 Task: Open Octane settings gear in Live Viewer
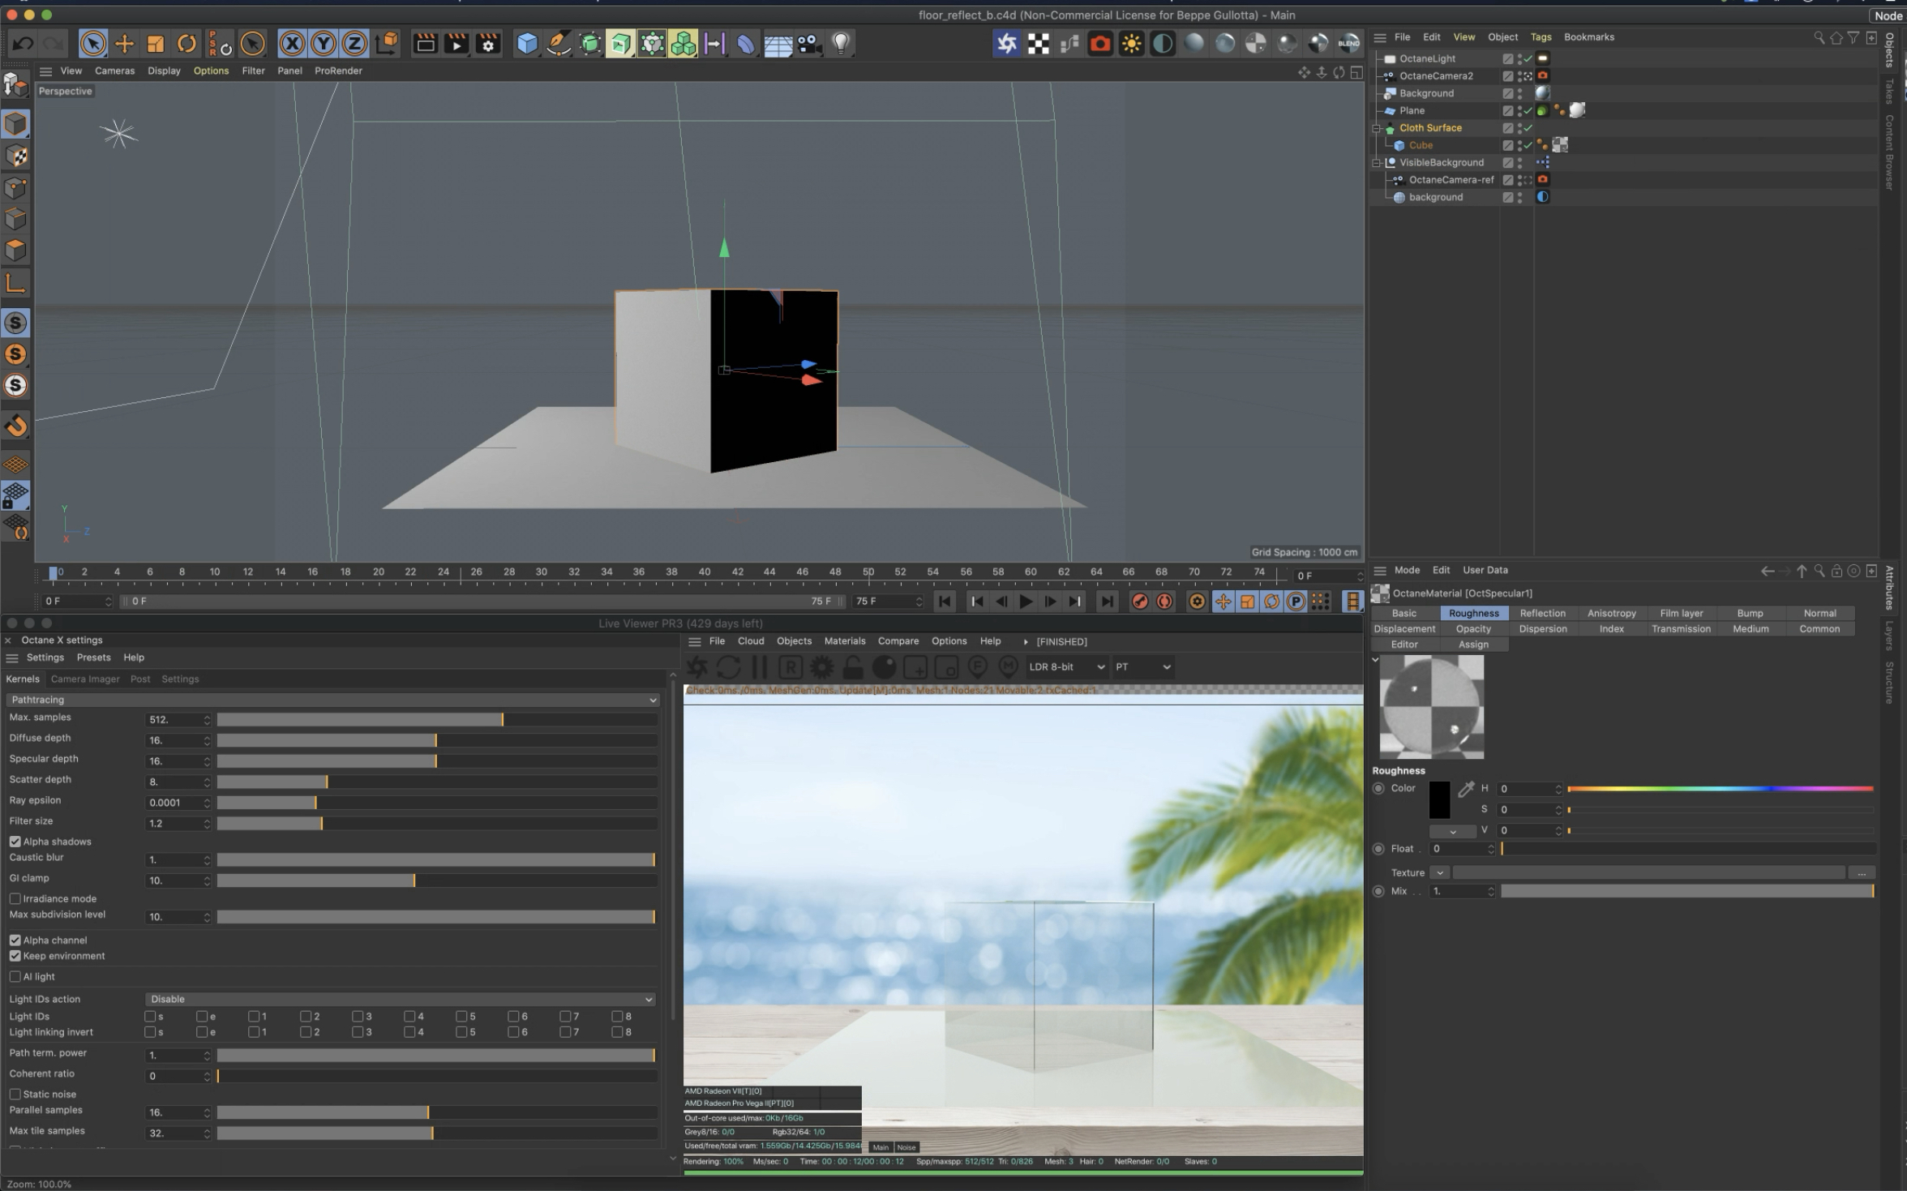(821, 667)
